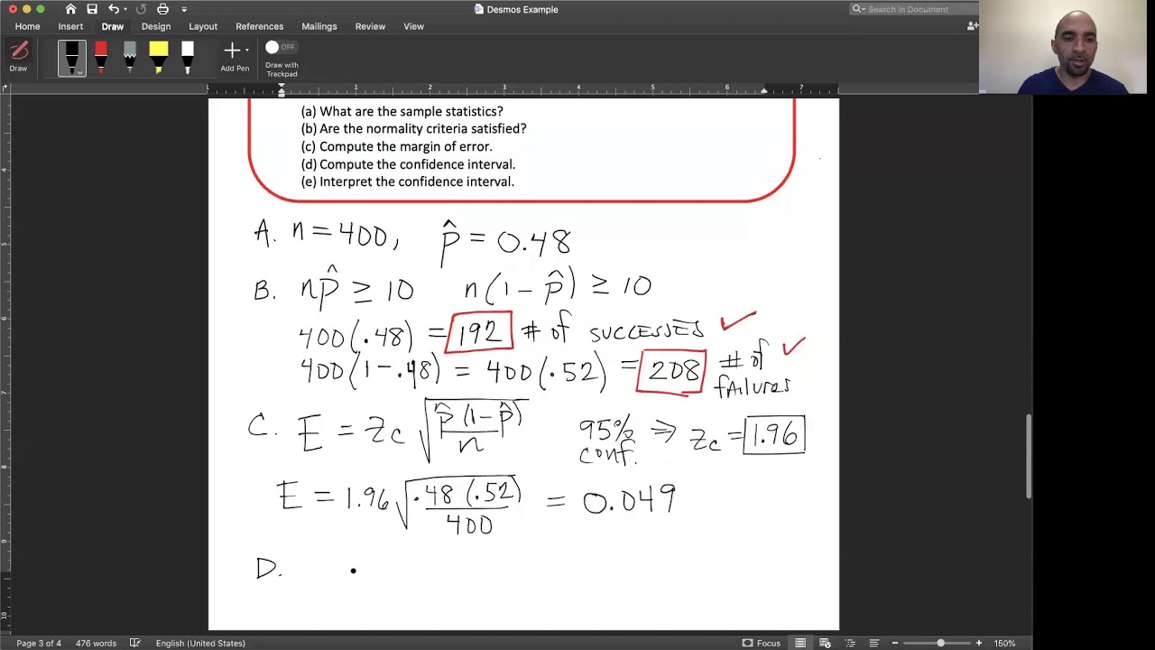Click the share/add person icon

[x=972, y=26]
